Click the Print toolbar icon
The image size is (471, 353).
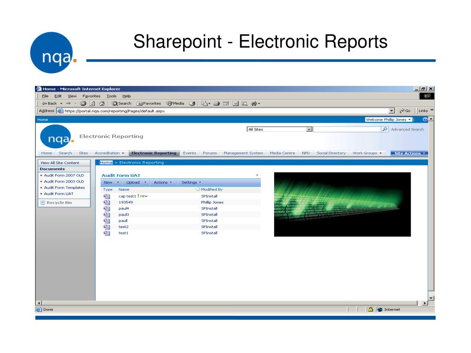point(217,103)
